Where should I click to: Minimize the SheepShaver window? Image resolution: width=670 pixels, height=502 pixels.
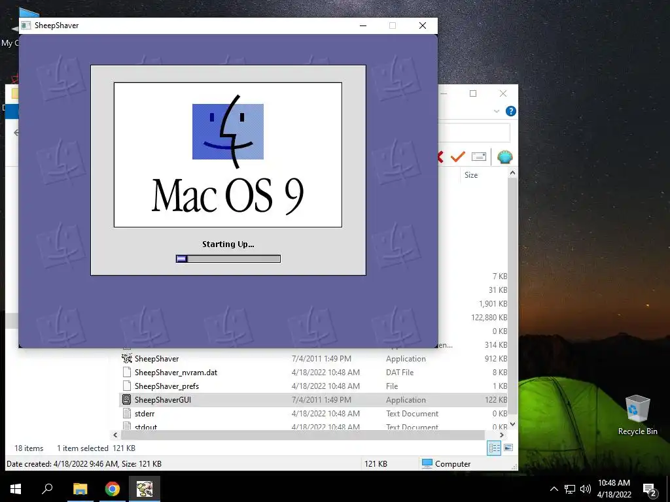pyautogui.click(x=363, y=25)
